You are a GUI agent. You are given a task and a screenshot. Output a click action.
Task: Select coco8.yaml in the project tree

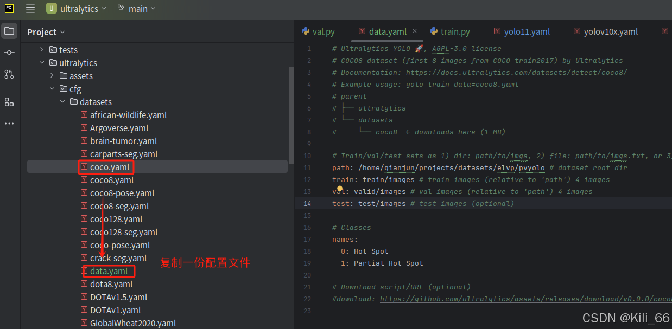112,180
